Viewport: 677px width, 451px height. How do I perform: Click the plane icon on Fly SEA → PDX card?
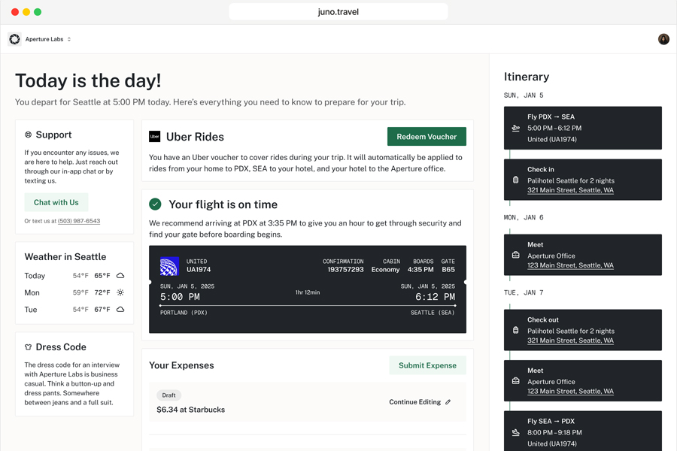click(515, 432)
